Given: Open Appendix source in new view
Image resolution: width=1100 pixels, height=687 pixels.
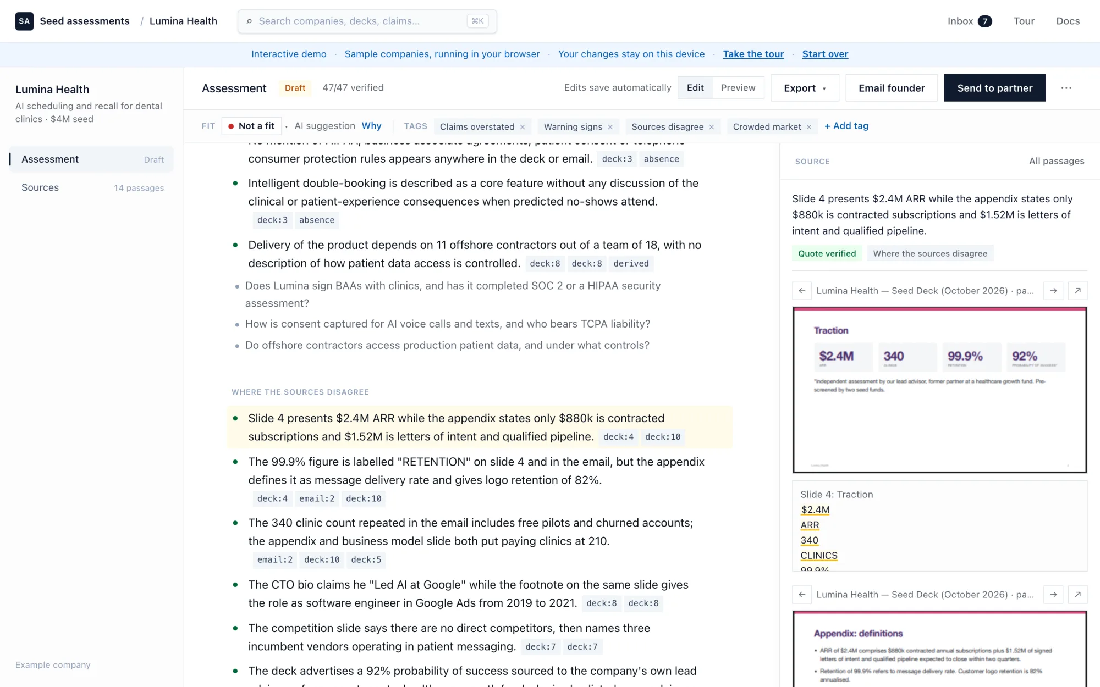Looking at the screenshot, I should click(x=1077, y=595).
